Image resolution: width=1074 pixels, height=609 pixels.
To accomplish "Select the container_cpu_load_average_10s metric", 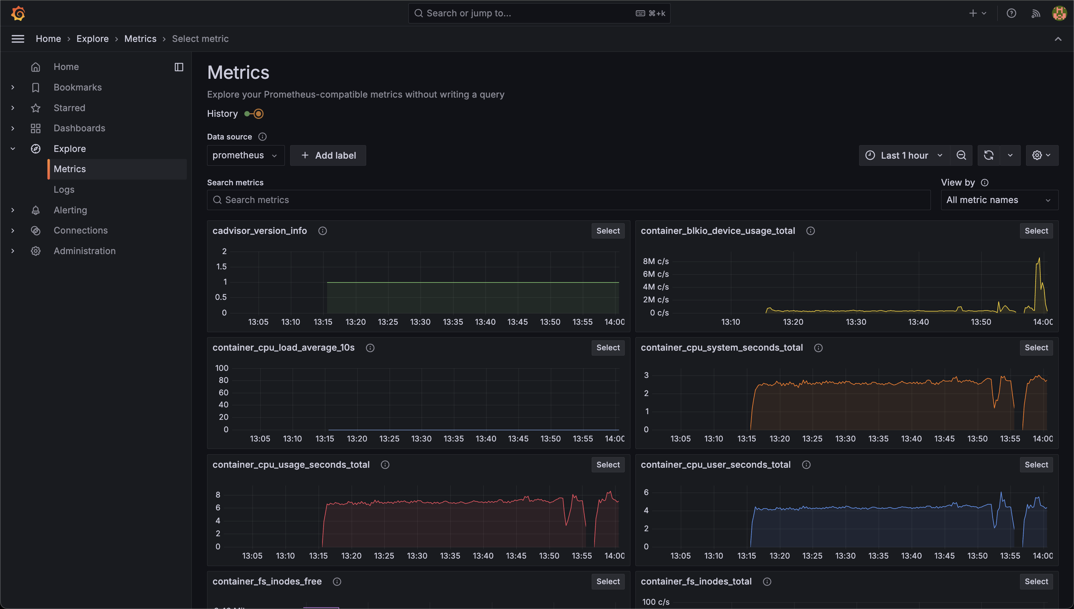I will (x=607, y=347).
